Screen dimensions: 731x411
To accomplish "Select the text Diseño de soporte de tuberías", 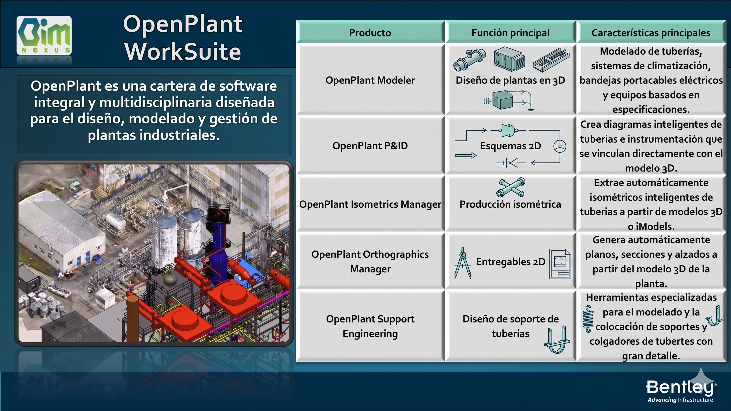I will coord(511,326).
